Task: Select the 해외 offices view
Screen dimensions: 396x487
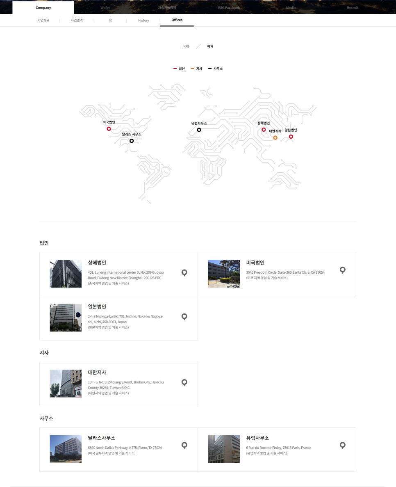Action: (x=210, y=46)
